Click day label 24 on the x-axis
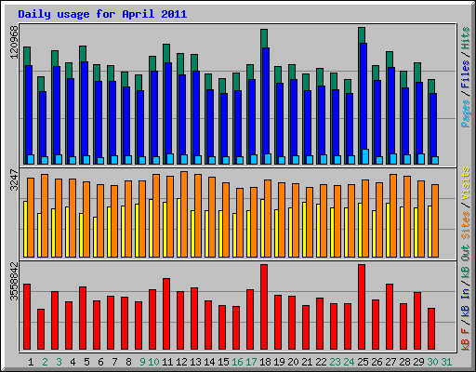 349,362
